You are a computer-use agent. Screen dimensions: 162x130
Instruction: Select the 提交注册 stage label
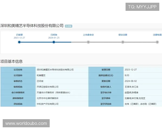(123, 35)
